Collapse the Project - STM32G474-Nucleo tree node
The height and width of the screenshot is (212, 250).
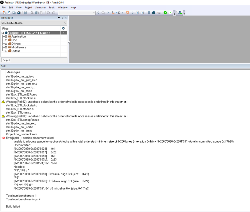click(3, 33)
